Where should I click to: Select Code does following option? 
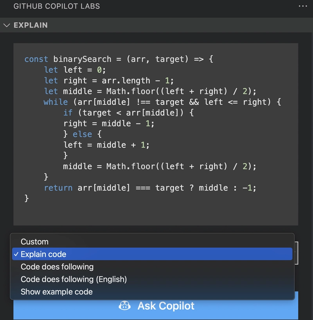[152, 267]
